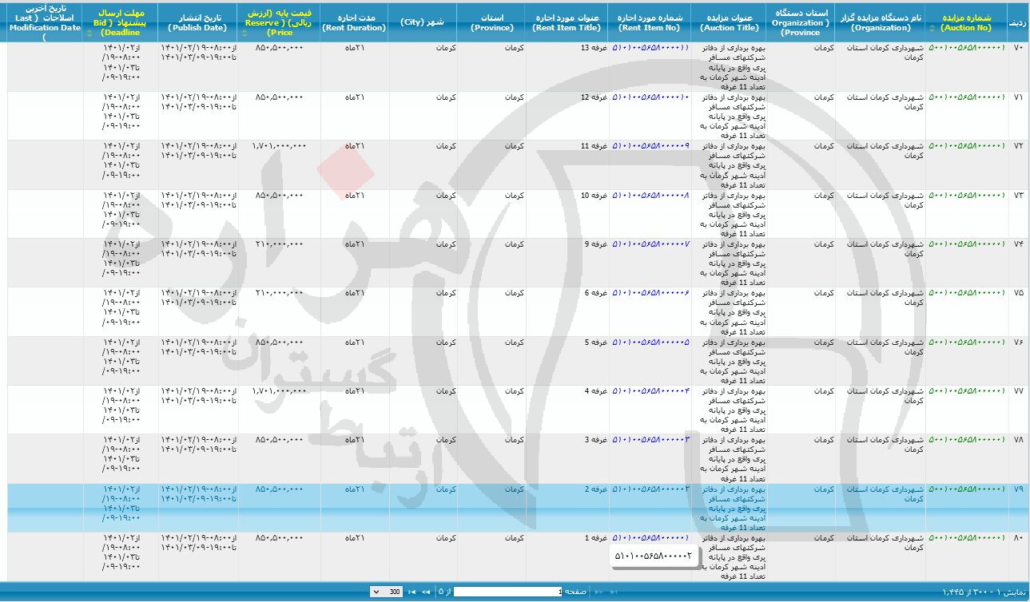Screen dimensions: 1030x602
Task: Click the records count text in the status bar
Action: point(982,592)
